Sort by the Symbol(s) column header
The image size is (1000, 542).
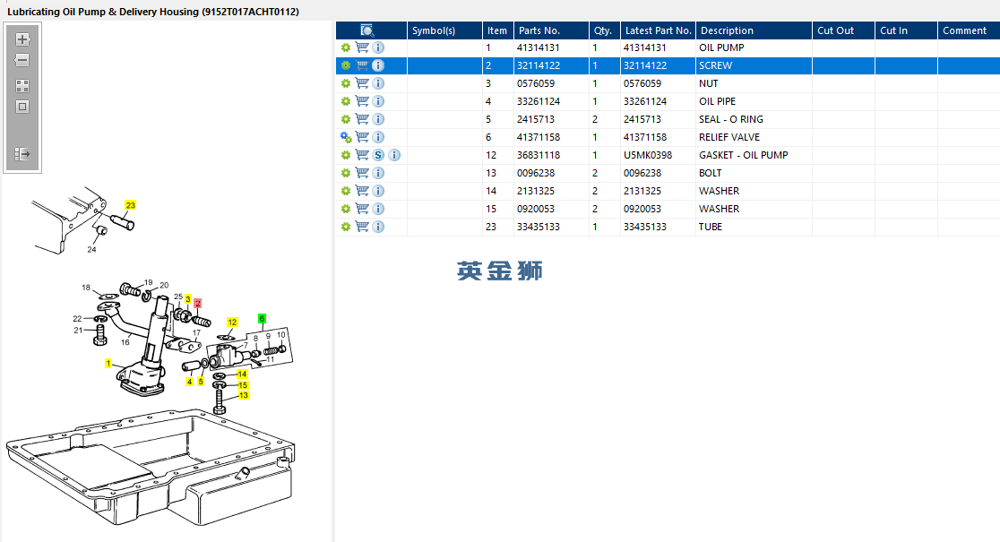(444, 30)
